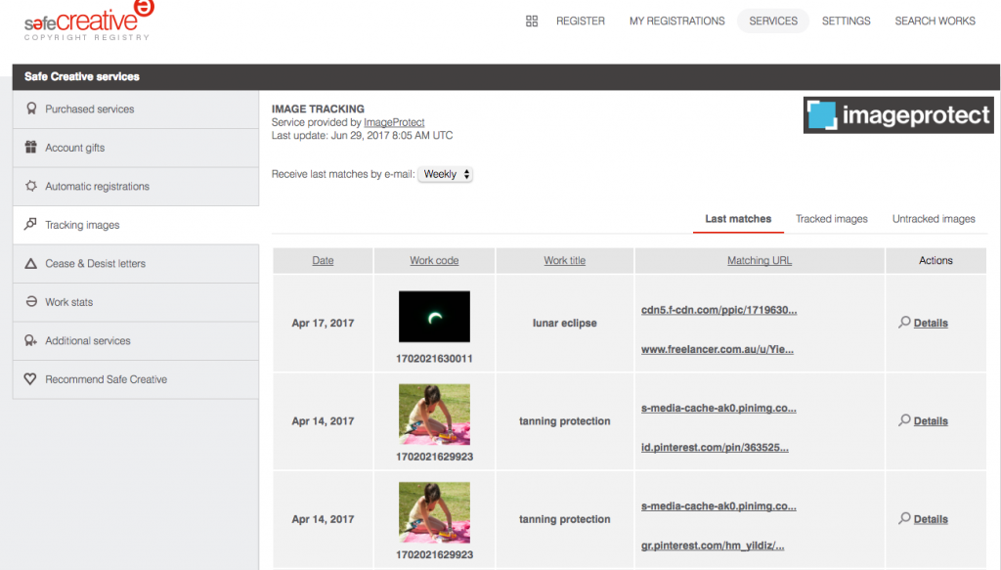The width and height of the screenshot is (1001, 570).
Task: Click the gift icon for Account gifts
Action: click(x=31, y=148)
